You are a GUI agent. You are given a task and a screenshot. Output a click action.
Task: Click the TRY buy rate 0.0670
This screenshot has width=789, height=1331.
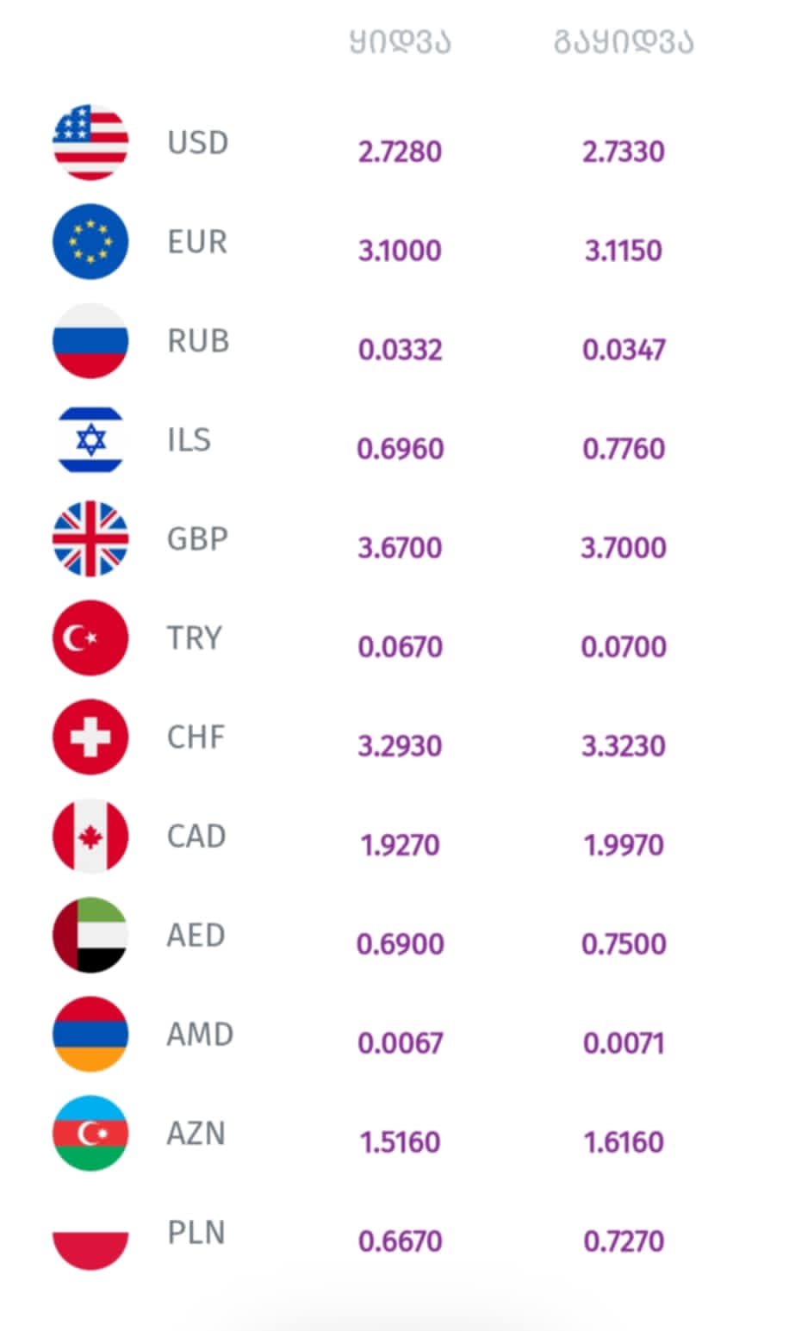coord(400,647)
